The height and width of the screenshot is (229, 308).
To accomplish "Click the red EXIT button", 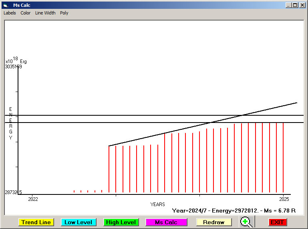I will pos(277,222).
